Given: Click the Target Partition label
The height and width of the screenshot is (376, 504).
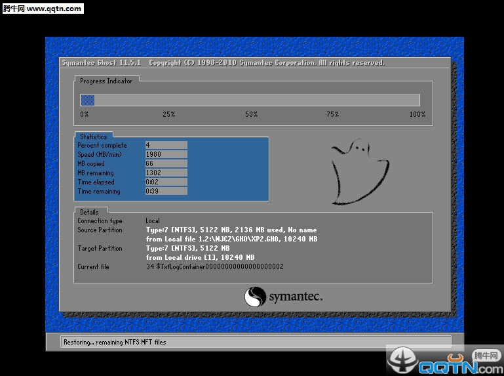Looking at the screenshot, I should click(100, 248).
